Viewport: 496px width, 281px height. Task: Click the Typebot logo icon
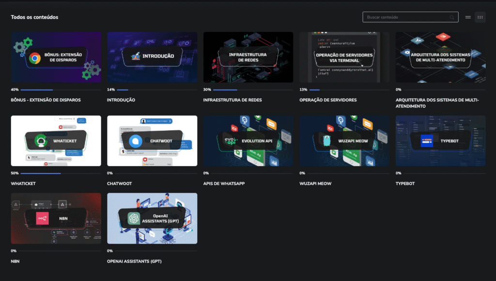427,141
